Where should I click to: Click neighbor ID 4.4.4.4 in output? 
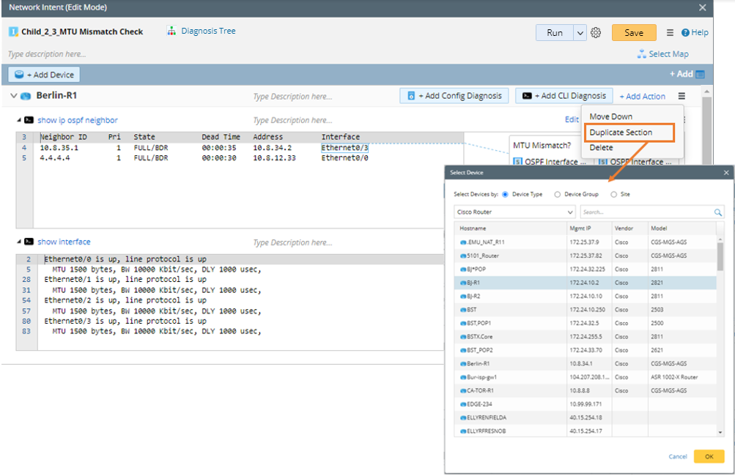coord(55,158)
